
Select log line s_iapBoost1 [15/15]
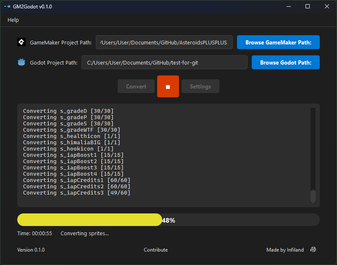point(73,155)
